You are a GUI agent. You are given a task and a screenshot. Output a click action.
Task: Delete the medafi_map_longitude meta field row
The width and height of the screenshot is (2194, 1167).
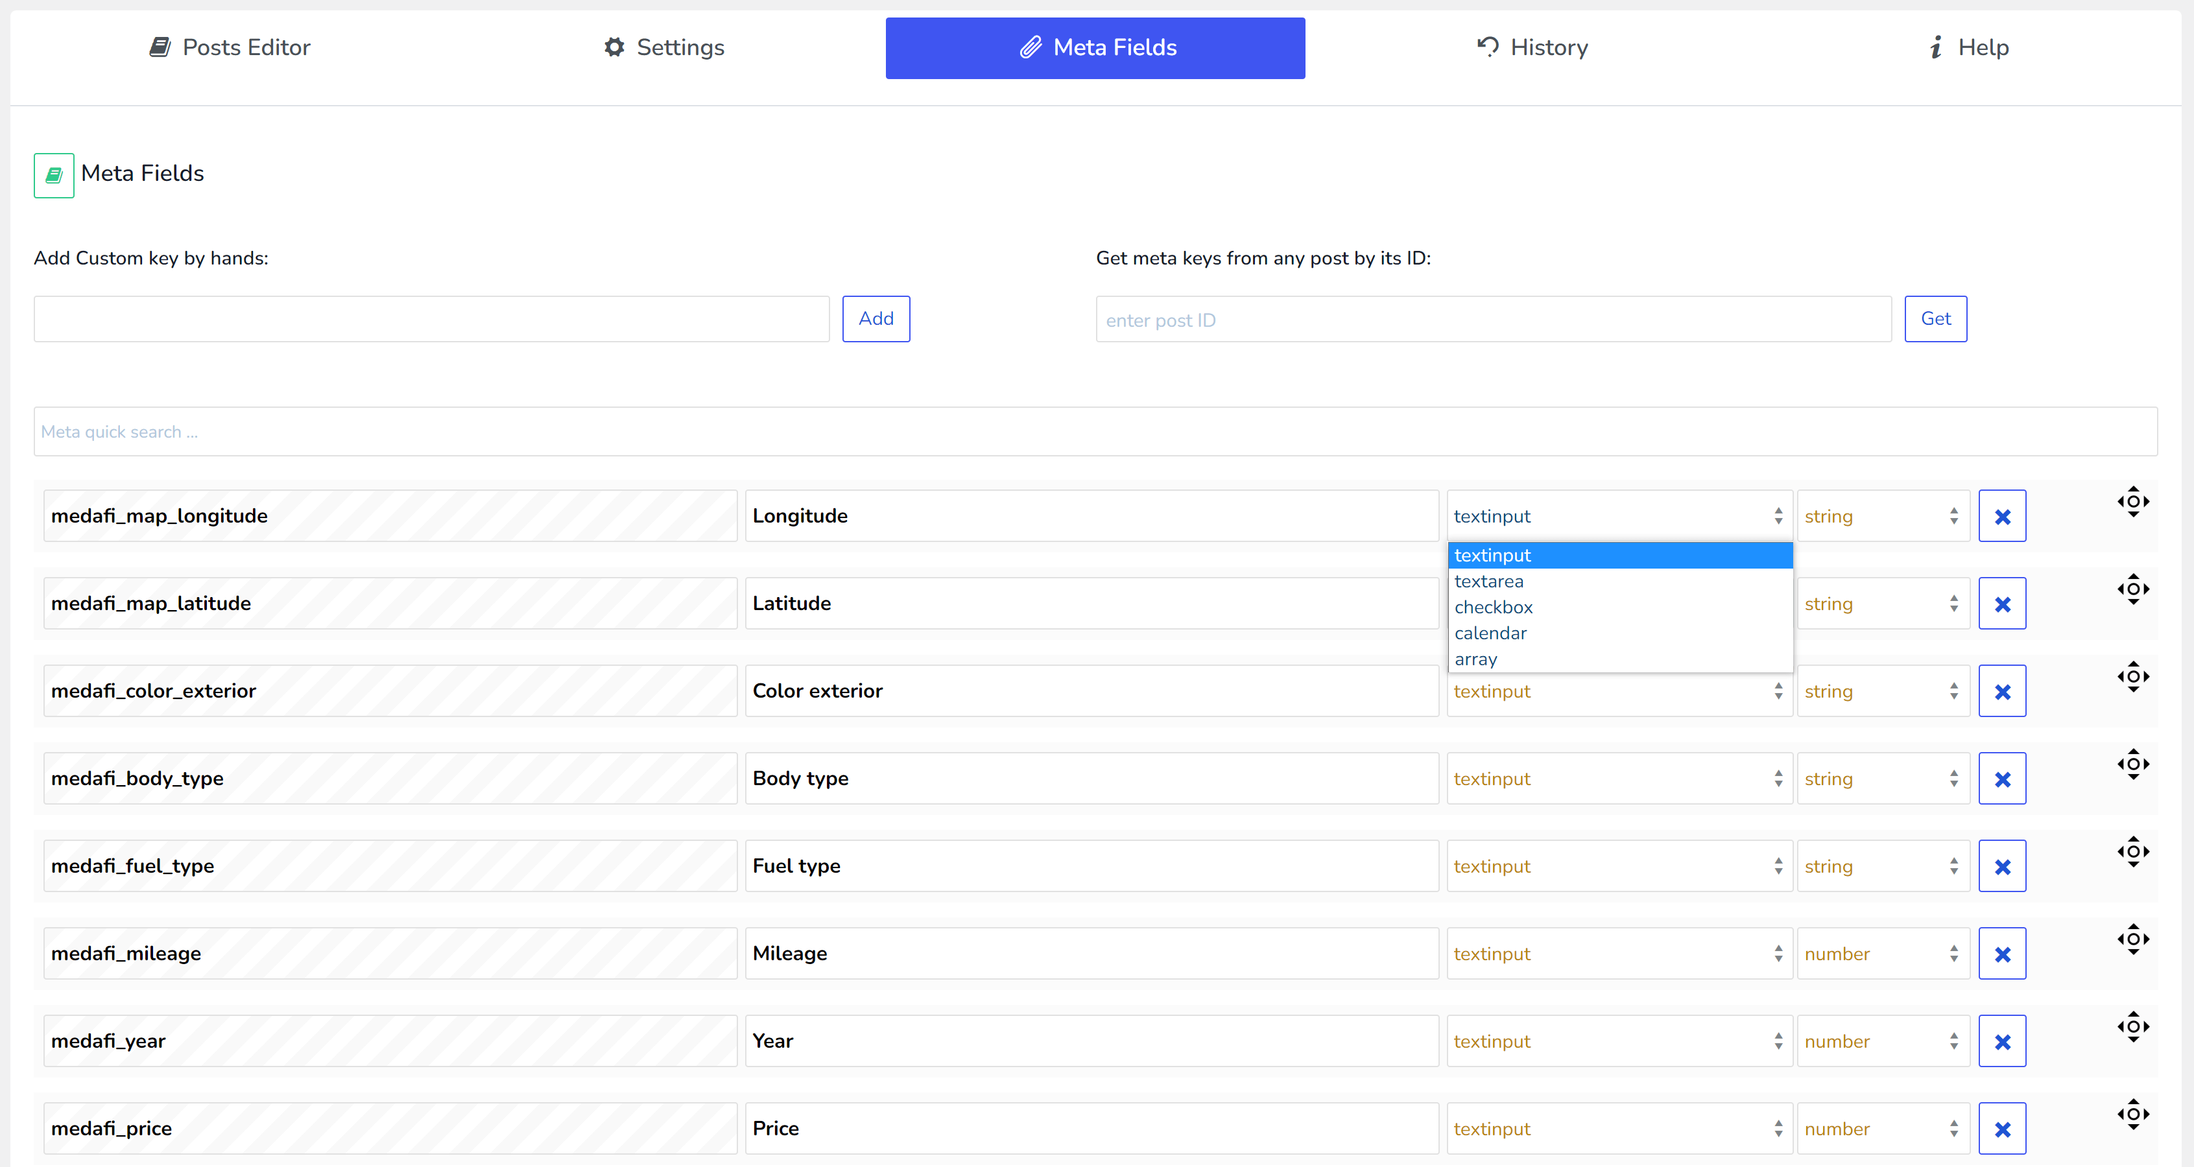point(2001,516)
